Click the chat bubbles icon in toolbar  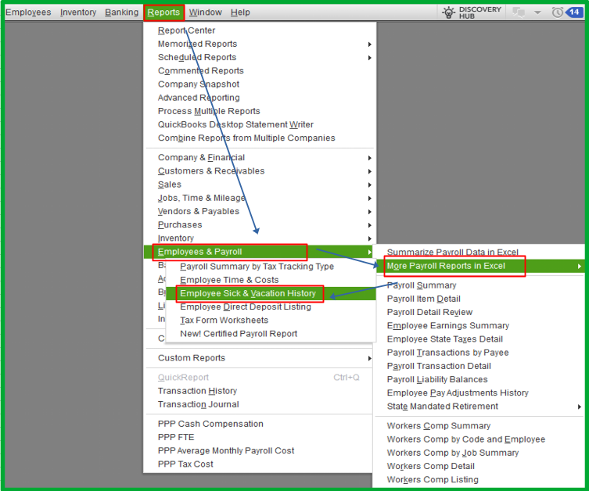519,13
